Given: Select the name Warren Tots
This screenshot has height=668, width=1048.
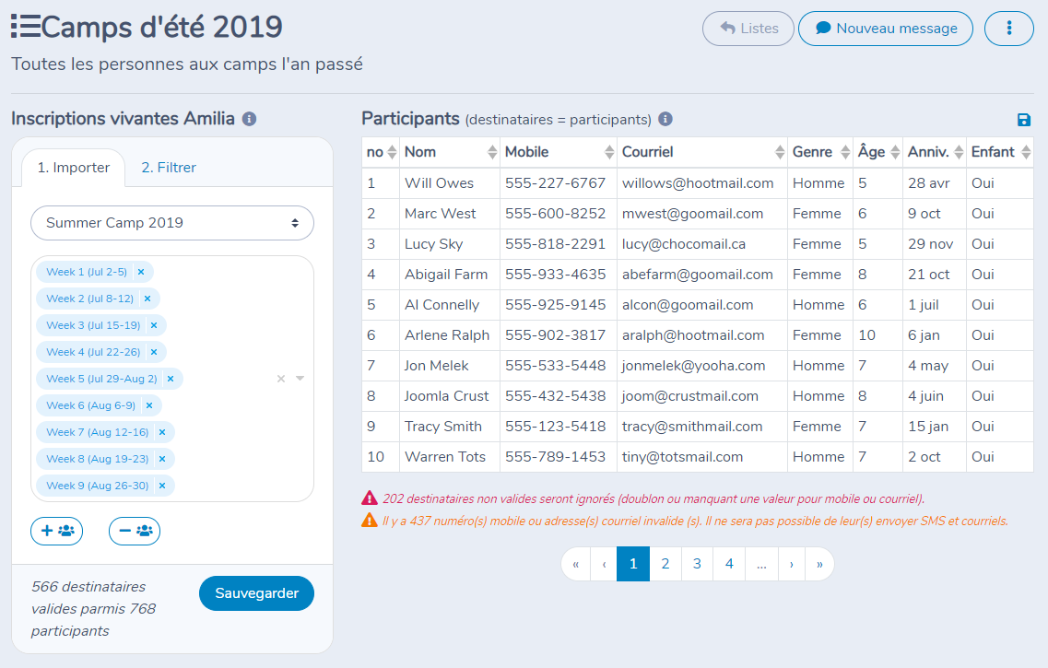Looking at the screenshot, I should coord(445,457).
